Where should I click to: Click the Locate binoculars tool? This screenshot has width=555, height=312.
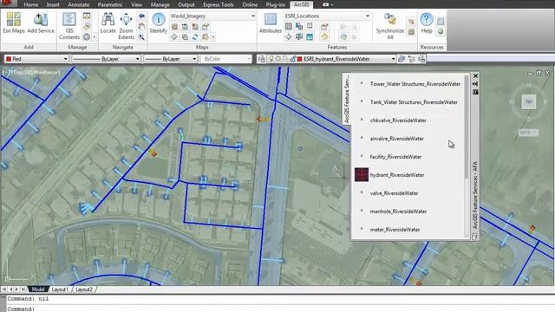108,23
